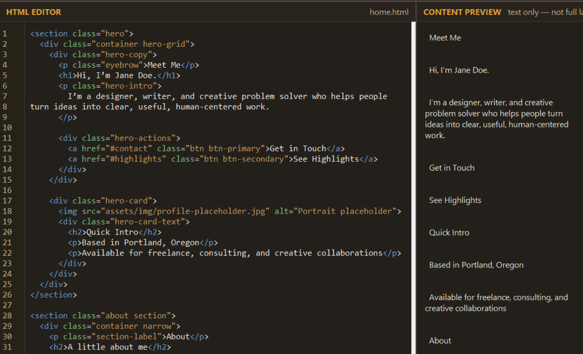This screenshot has height=354, width=583.
Task: Click code line 'turn ideas into clear, useful'
Action: click(150, 107)
